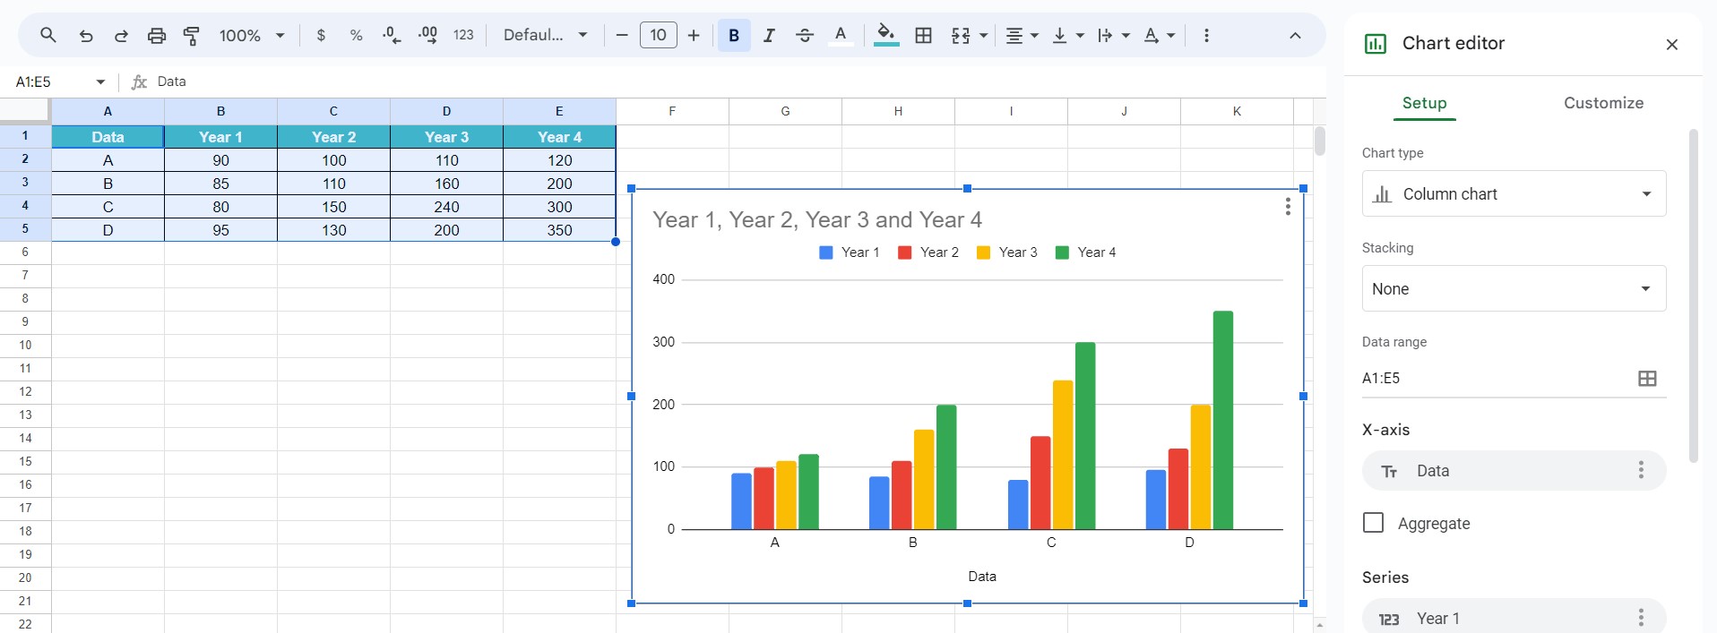Decrease font size minus button

622,36
